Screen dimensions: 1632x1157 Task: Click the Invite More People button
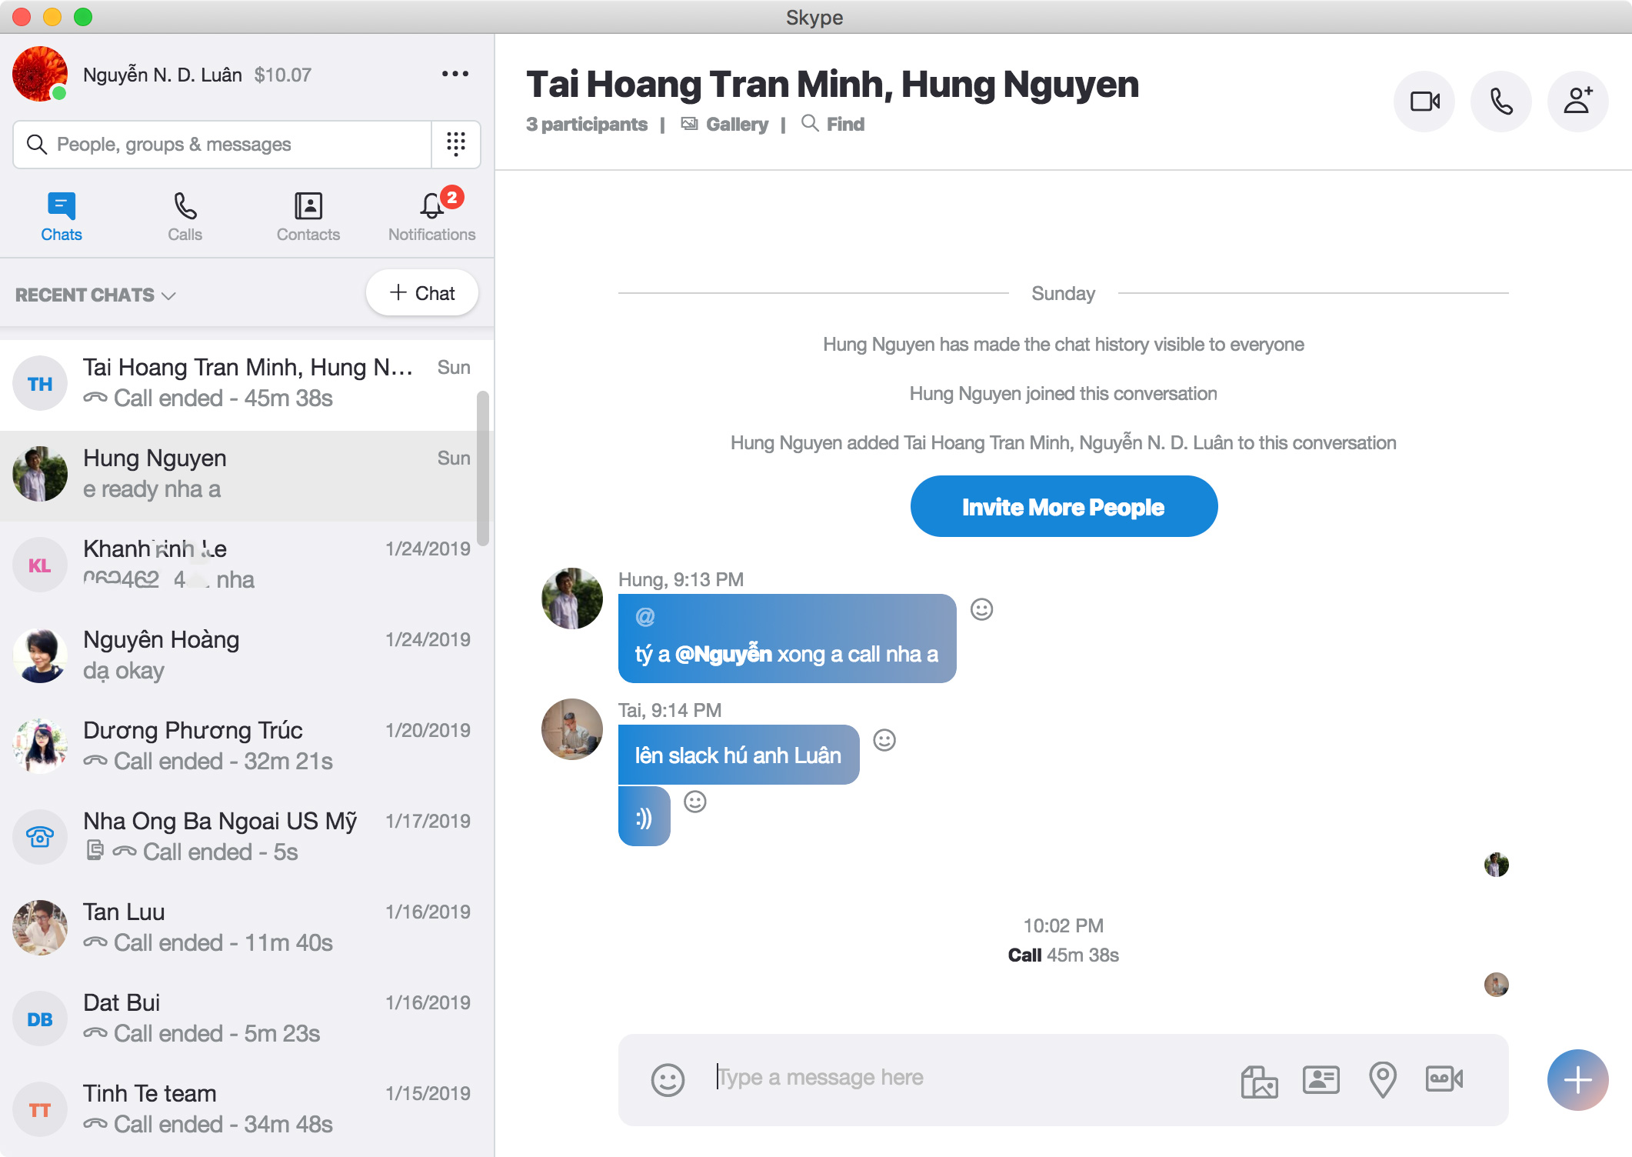click(x=1064, y=506)
